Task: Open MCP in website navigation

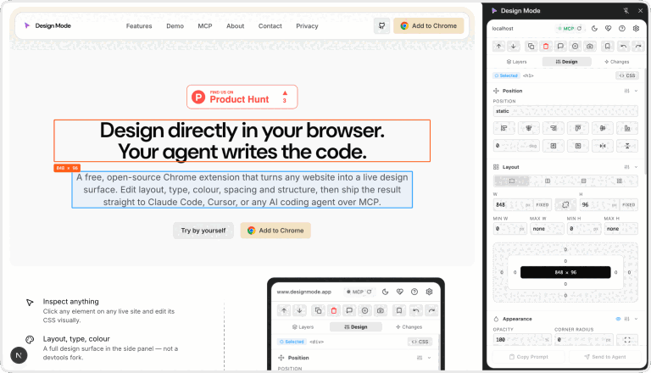Action: (x=204, y=25)
